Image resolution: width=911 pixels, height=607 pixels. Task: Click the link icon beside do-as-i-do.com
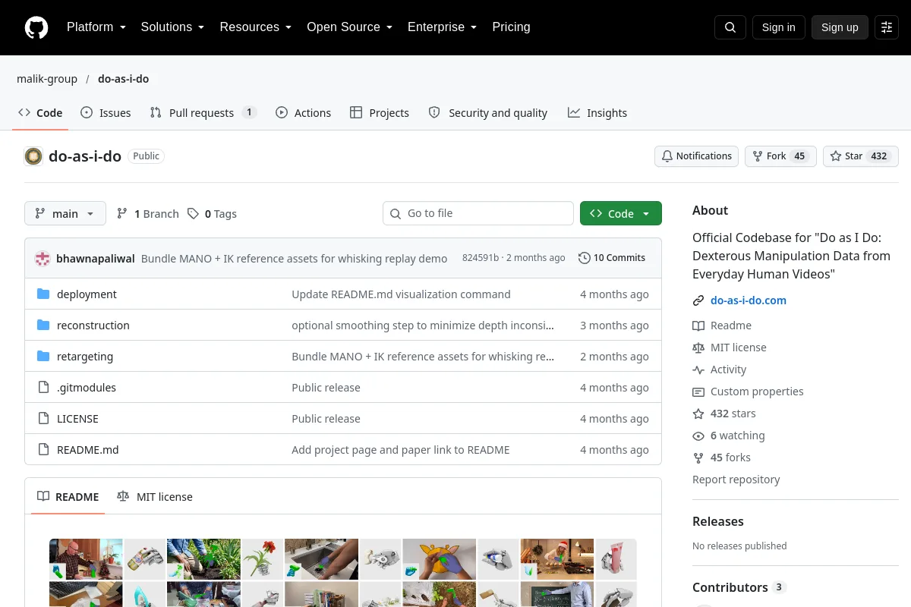698,300
